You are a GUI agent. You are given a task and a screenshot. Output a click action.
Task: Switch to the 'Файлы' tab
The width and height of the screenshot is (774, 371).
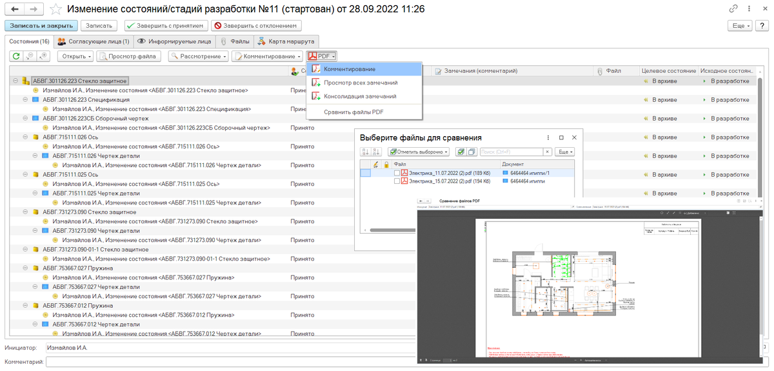(x=235, y=41)
